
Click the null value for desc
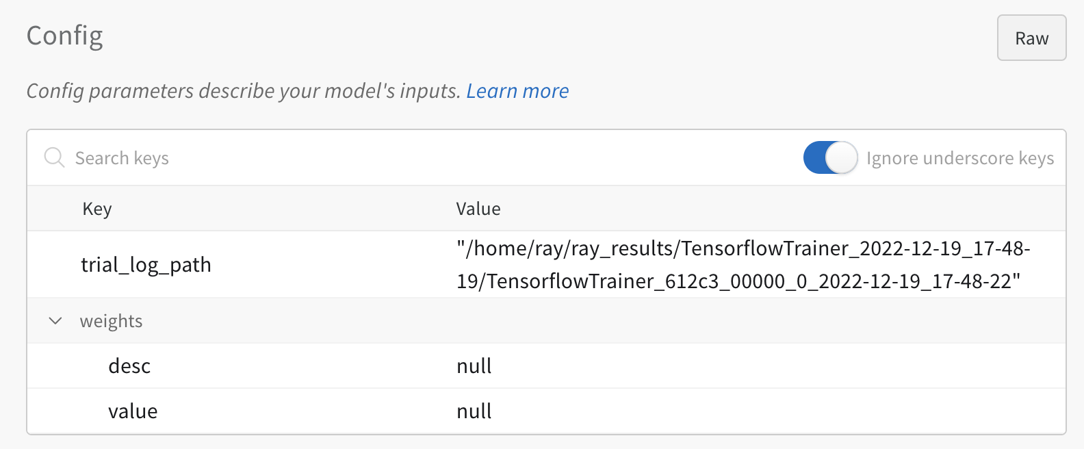pyautogui.click(x=474, y=365)
